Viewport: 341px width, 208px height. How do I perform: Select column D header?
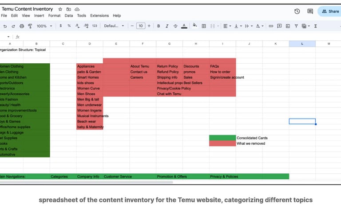tap(90, 44)
